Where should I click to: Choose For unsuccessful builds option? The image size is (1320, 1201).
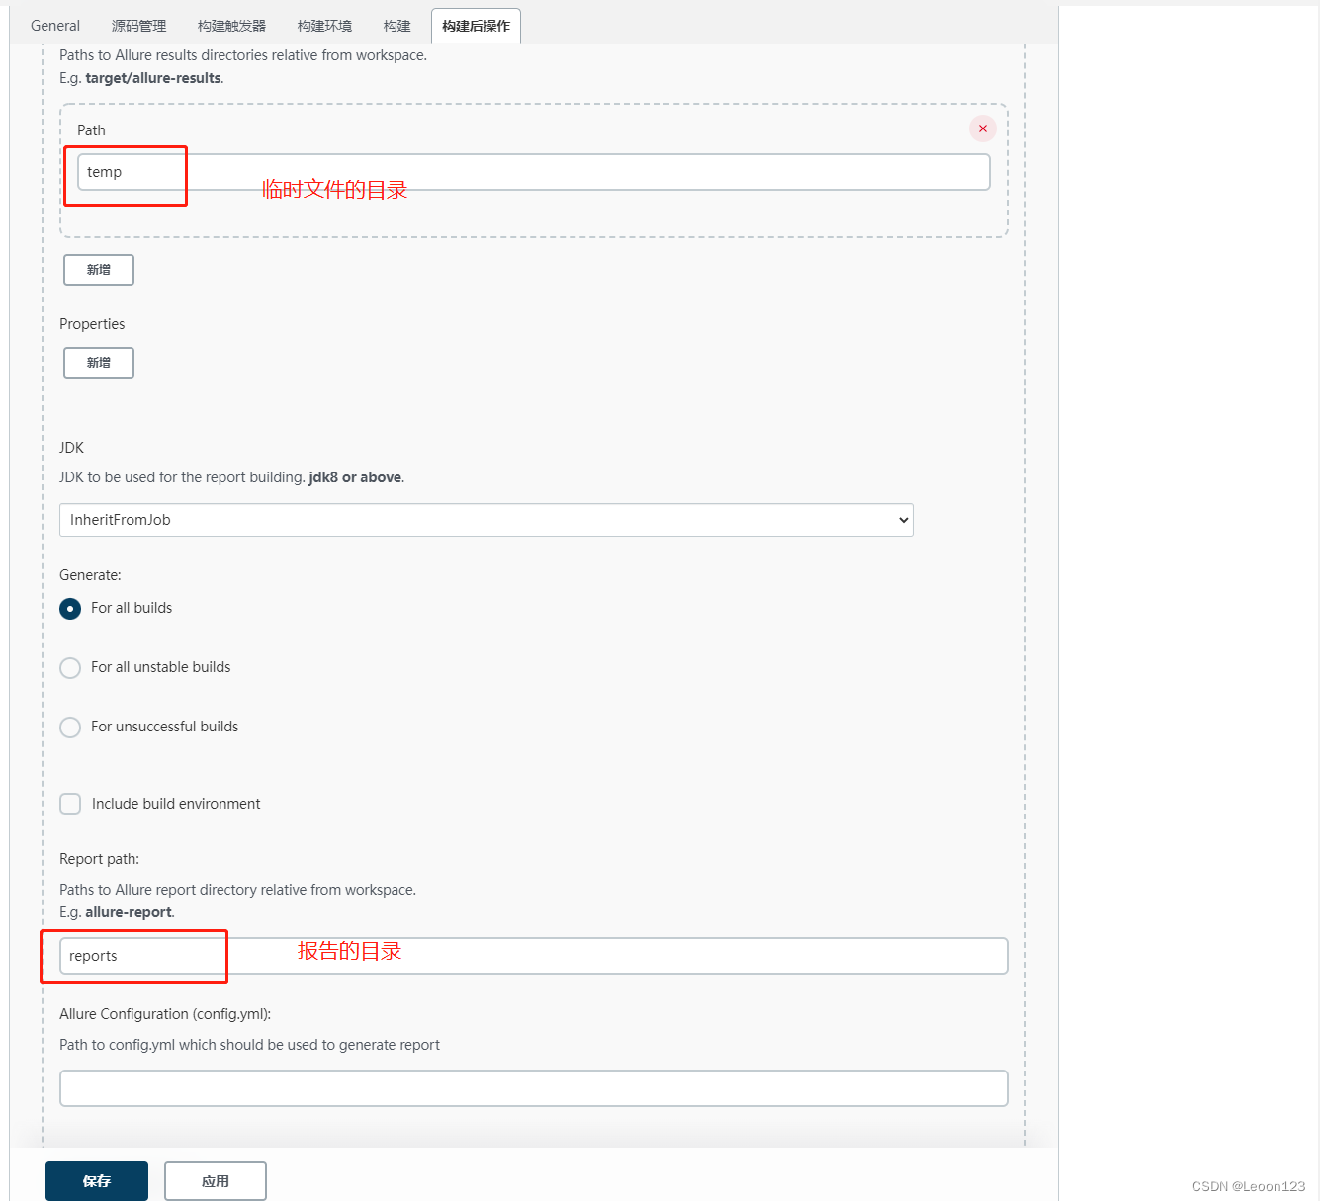click(x=70, y=728)
